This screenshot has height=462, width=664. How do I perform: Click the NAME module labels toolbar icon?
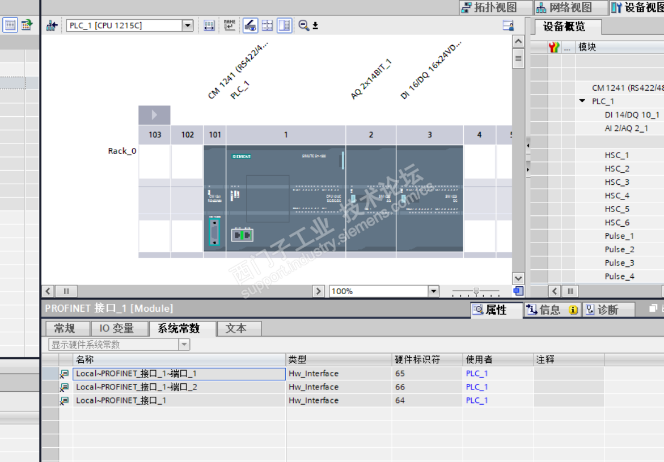[230, 26]
